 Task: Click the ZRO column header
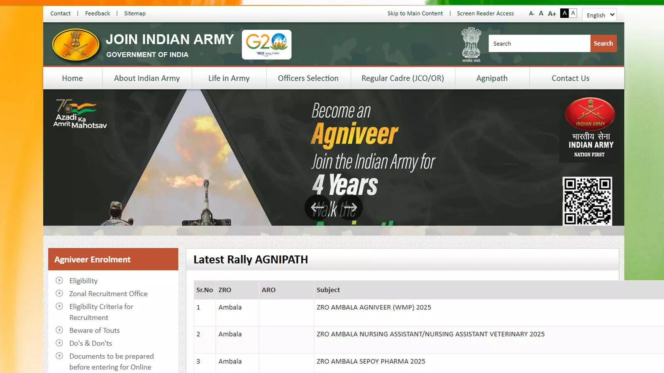point(225,290)
